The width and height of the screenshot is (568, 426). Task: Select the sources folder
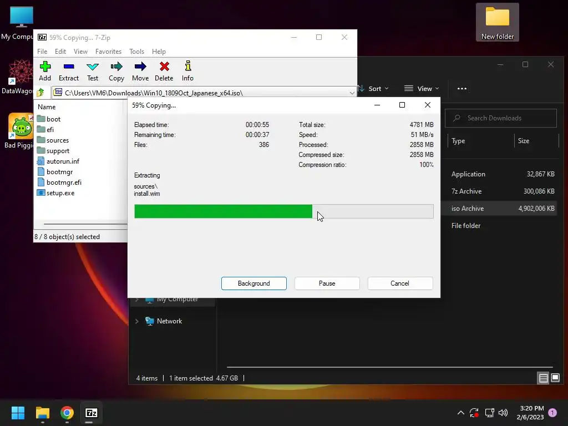click(x=53, y=140)
